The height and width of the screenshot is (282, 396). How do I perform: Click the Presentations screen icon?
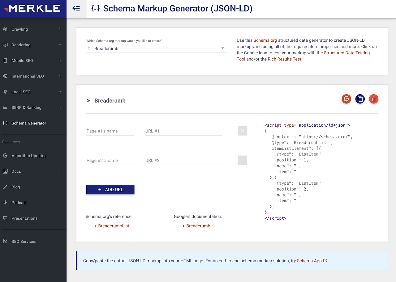tap(5, 218)
